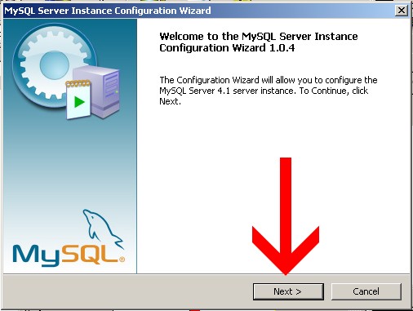Select the welcome heading with version 1.0.4
The width and height of the screenshot is (413, 311).
tap(259, 42)
